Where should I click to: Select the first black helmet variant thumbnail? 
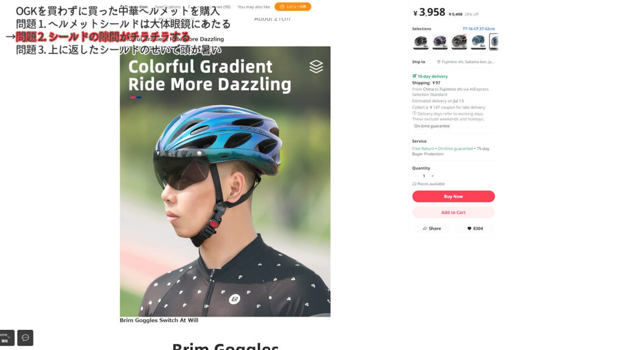tap(420, 42)
